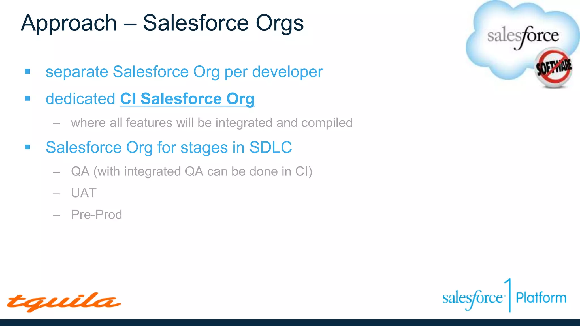Click the dash before UAT
The image size is (580, 326).
[56, 194]
